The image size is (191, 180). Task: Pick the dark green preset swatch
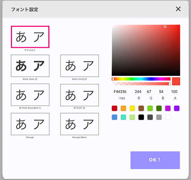click(159, 108)
